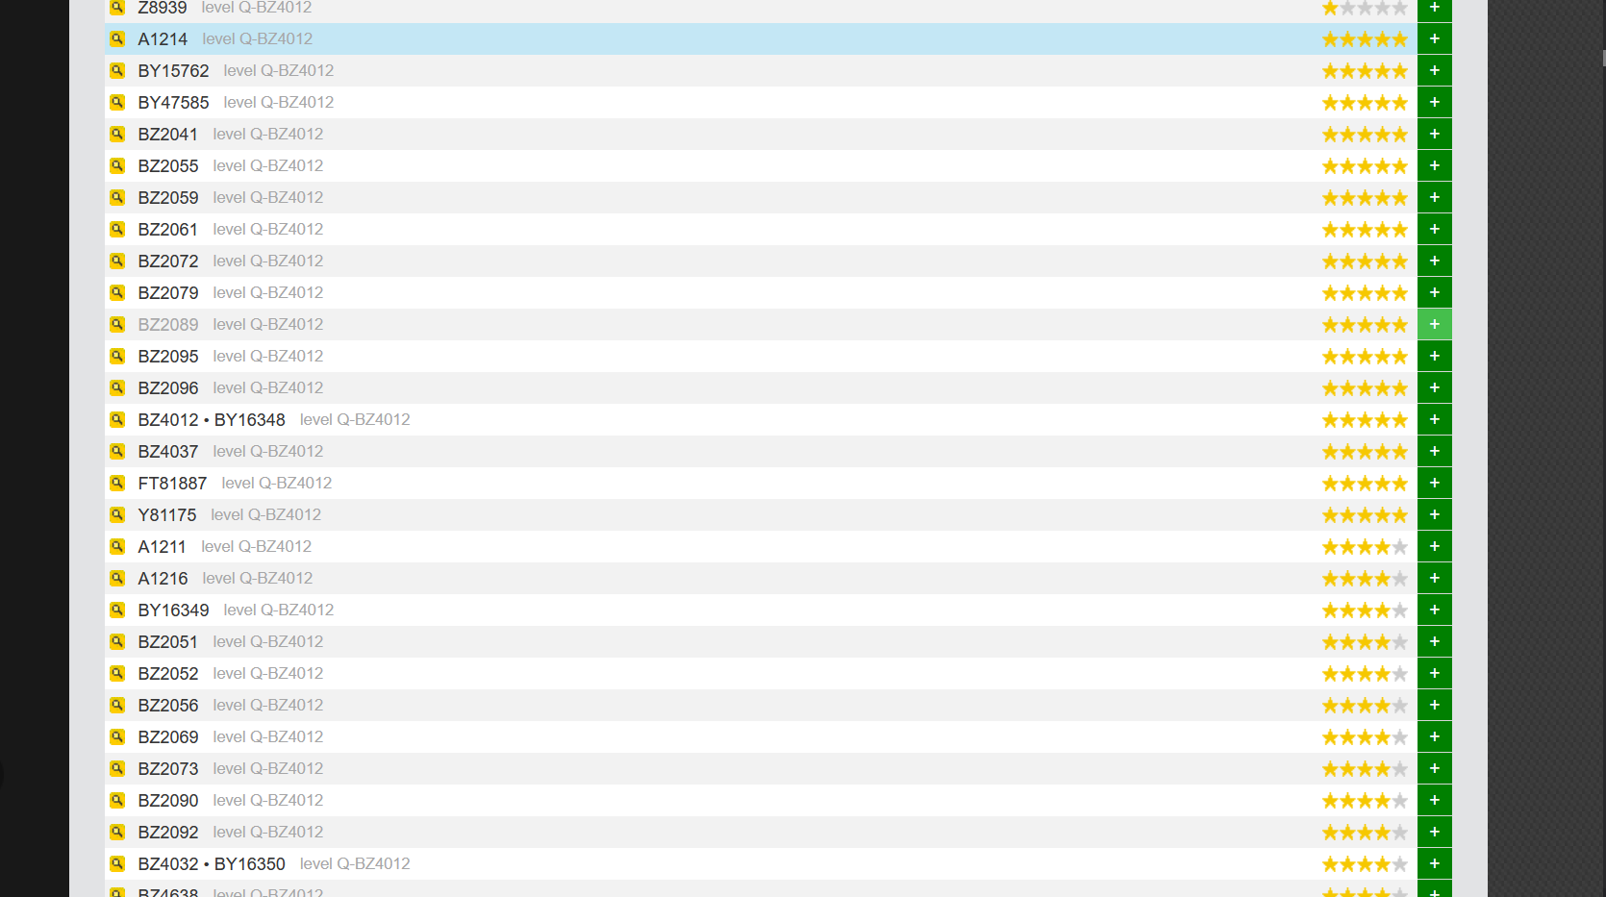Click the magnifier icon for BZ2090
Image resolution: width=1606 pixels, height=897 pixels.
117,801
